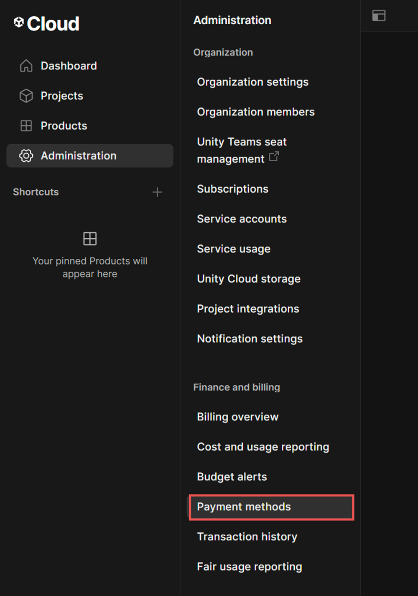Collapse the sidebar using the panel icon
The image size is (418, 596).
pyautogui.click(x=379, y=15)
